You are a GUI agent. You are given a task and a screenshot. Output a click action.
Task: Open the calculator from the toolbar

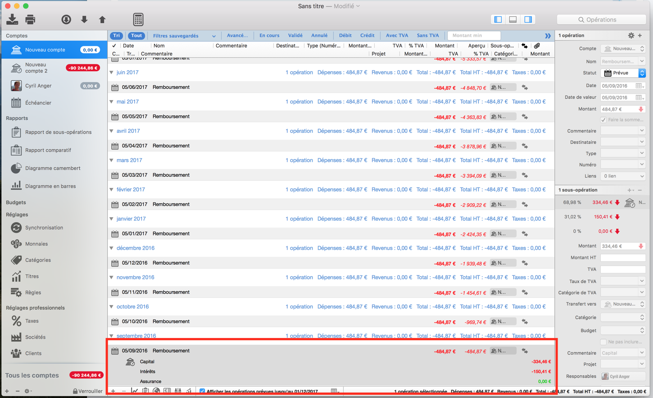pyautogui.click(x=138, y=19)
